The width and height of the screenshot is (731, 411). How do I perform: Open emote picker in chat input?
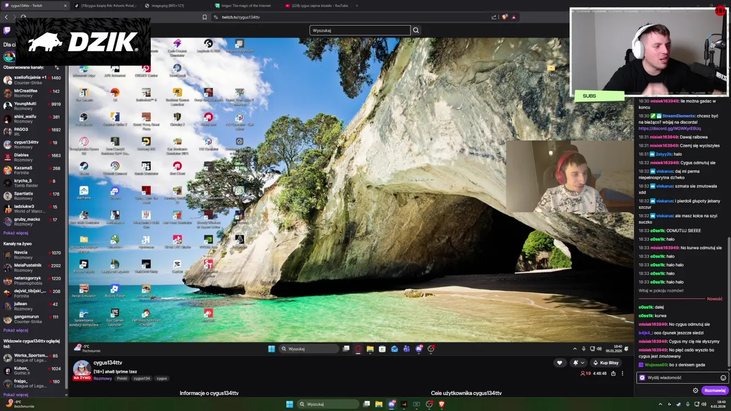pyautogui.click(x=723, y=378)
